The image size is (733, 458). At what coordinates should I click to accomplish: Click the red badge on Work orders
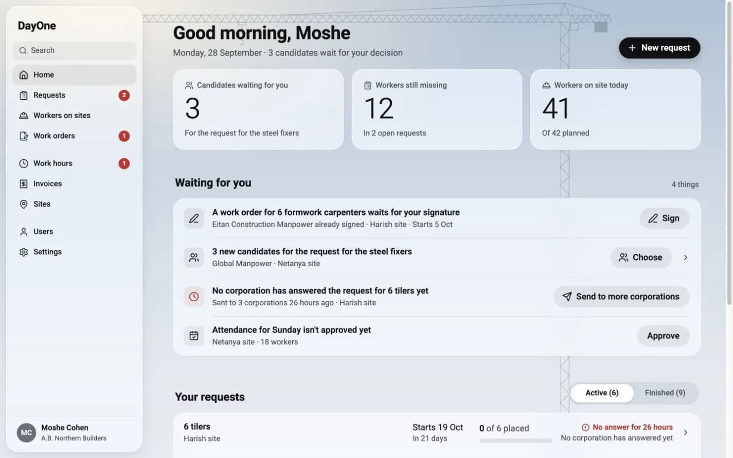click(x=124, y=136)
